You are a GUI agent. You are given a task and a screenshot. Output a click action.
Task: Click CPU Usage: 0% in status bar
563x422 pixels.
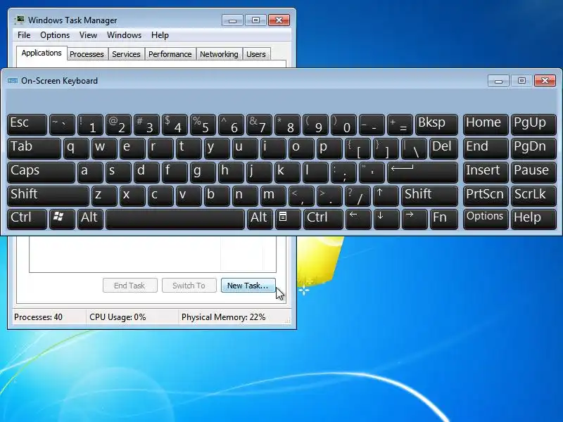[118, 317]
